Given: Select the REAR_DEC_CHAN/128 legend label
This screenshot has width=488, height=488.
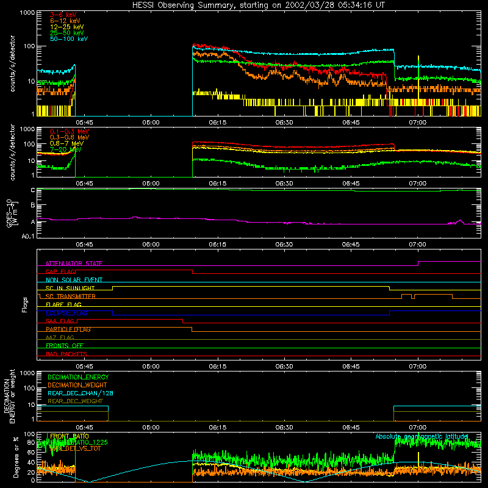Looking at the screenshot, I should pyautogui.click(x=81, y=393).
